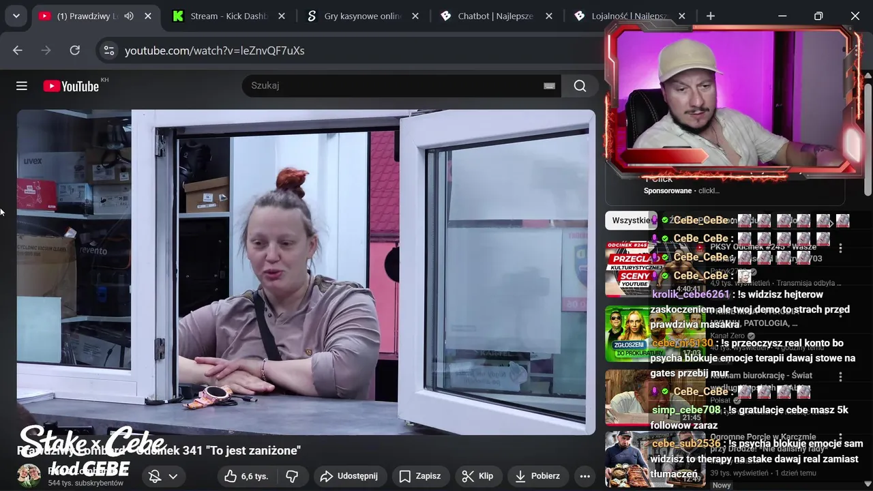Save the video with Zapisz
The height and width of the screenshot is (491, 873).
tap(420, 476)
